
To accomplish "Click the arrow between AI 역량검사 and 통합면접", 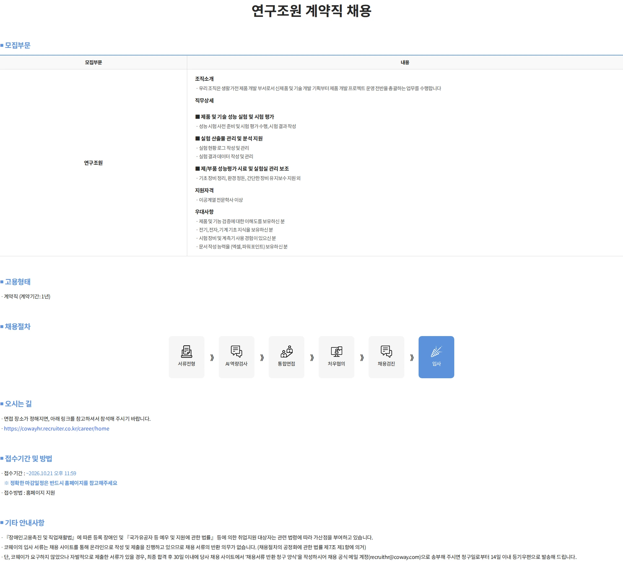I will click(x=262, y=357).
